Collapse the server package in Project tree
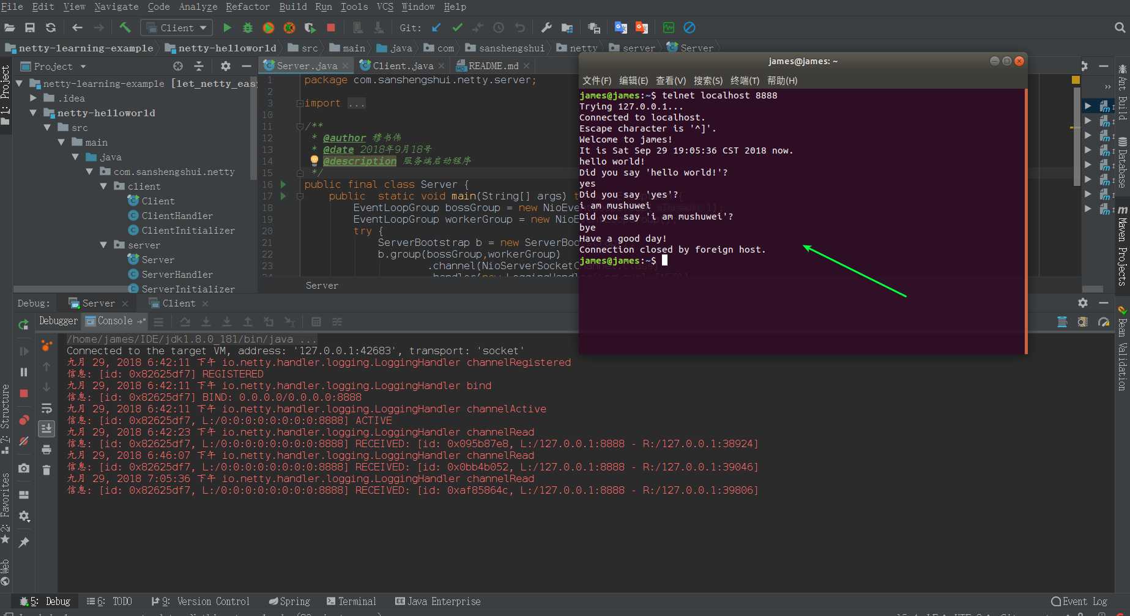The image size is (1130, 616). pyautogui.click(x=103, y=245)
